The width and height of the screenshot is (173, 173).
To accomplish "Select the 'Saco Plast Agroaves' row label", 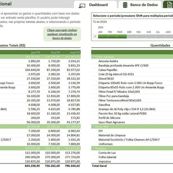I will coord(112,122).
